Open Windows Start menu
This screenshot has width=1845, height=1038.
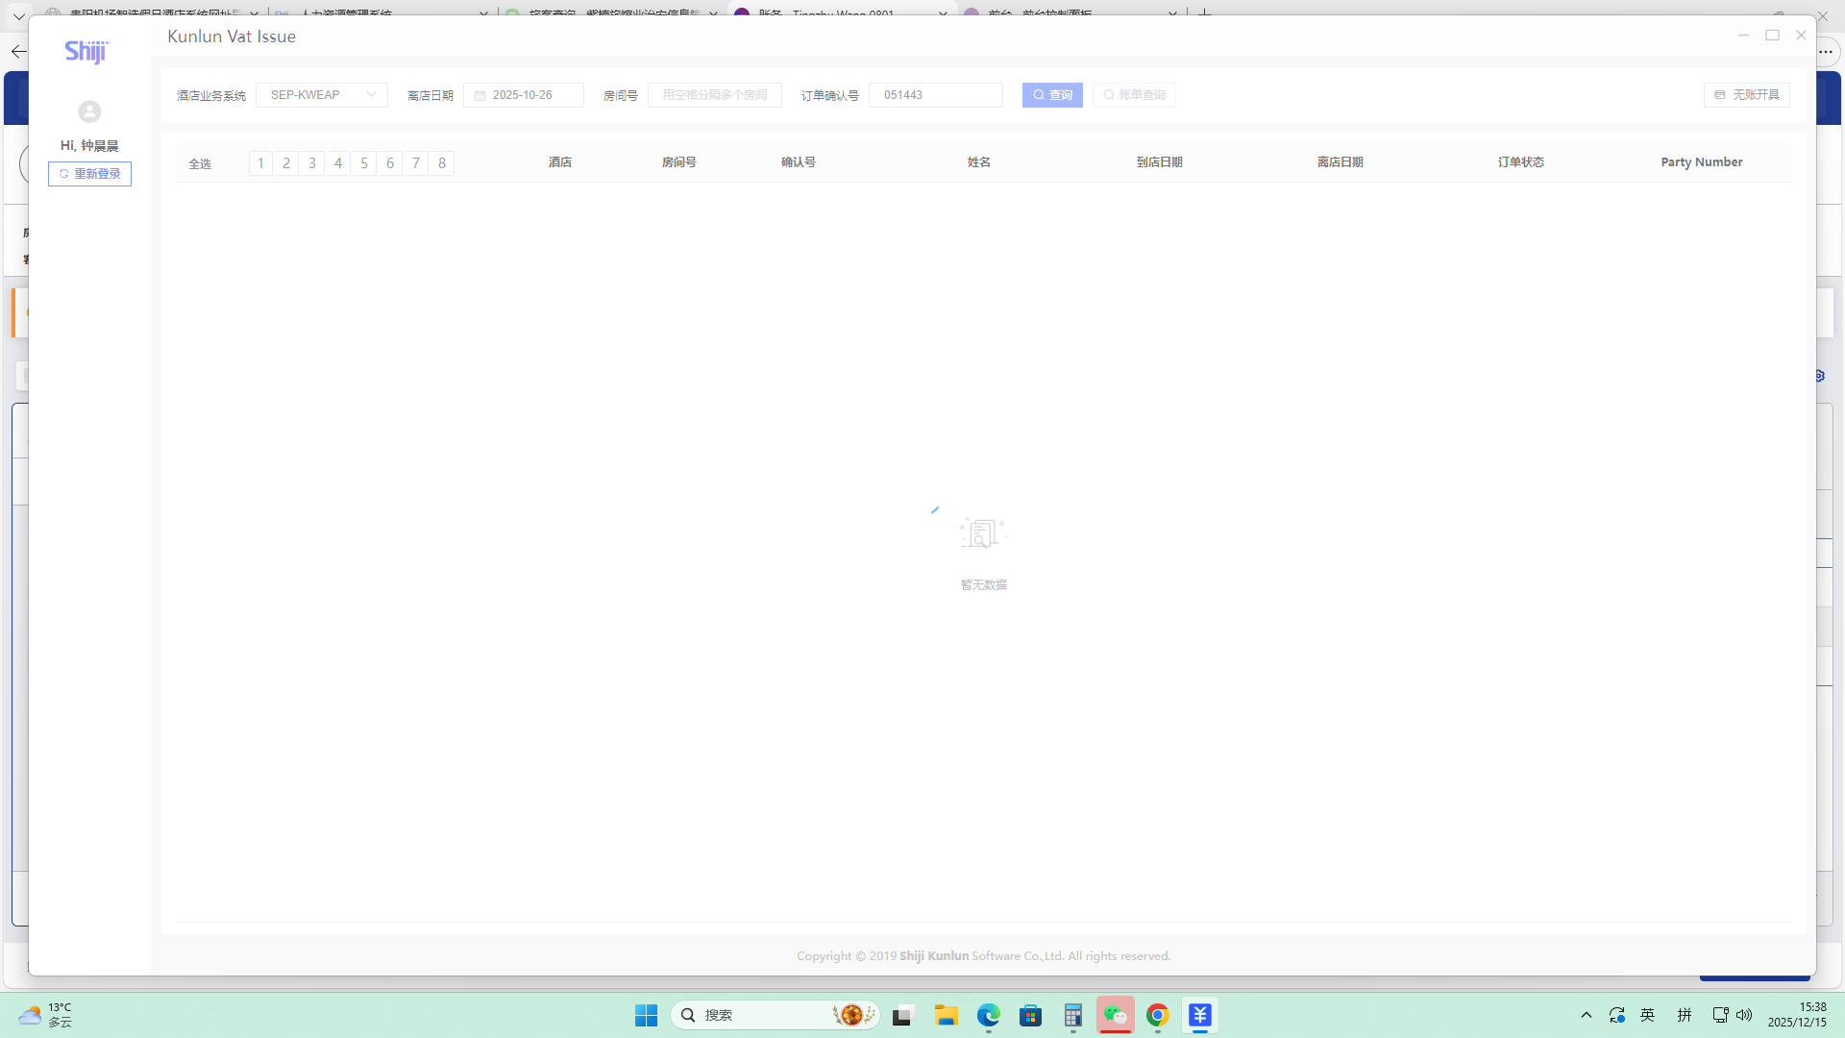[646, 1015]
